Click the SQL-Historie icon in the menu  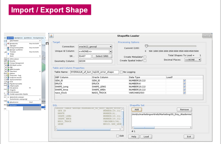[8, 88]
